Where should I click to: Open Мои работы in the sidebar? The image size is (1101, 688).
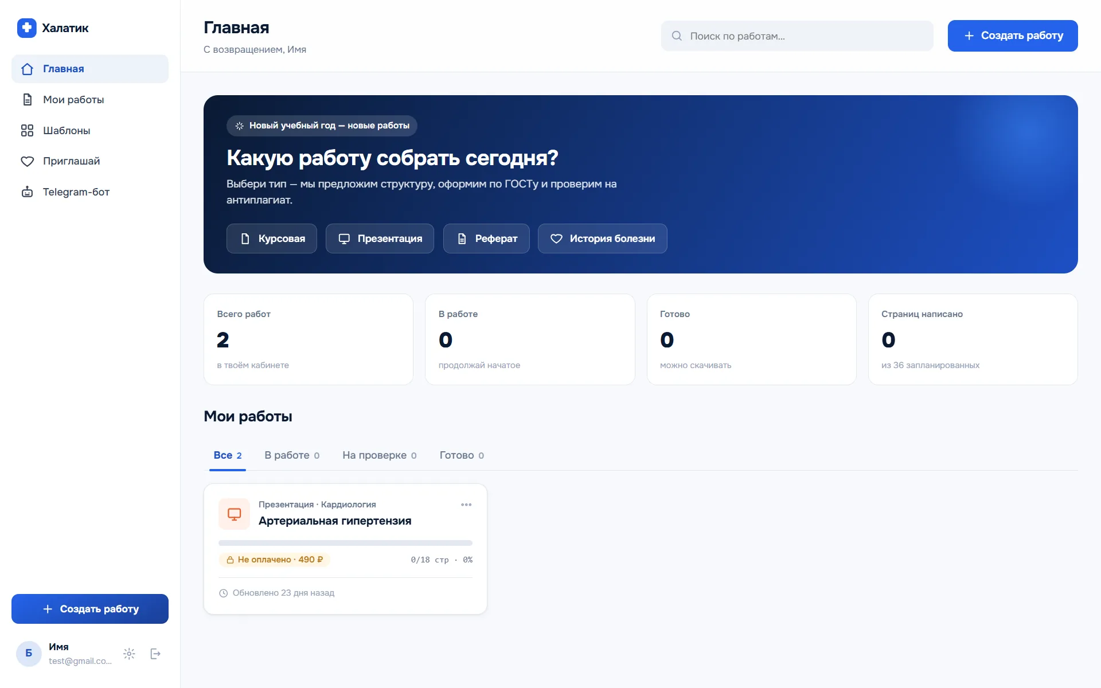click(90, 100)
